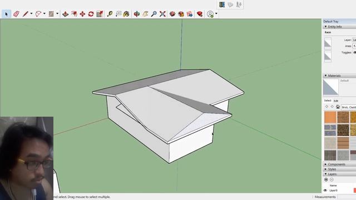Click the top floating toolbar first icon
The width and height of the screenshot is (356, 200).
tap(222, 4)
